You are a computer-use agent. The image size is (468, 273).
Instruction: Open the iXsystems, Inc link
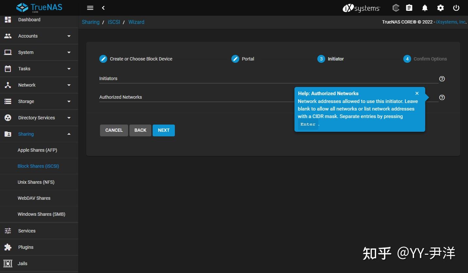tap(450, 22)
